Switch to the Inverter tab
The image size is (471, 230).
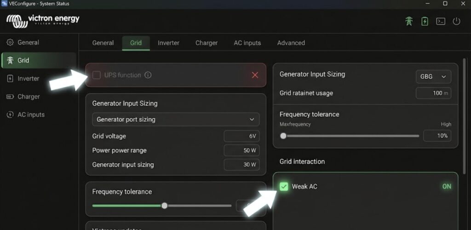tap(168, 43)
